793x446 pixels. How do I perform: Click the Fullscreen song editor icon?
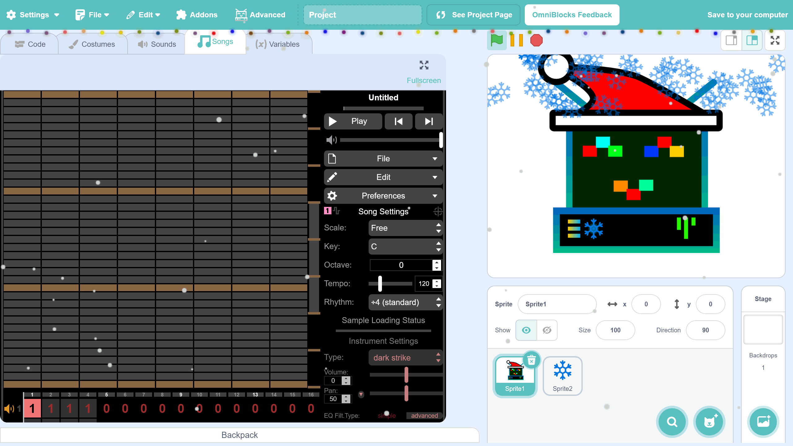424,65
